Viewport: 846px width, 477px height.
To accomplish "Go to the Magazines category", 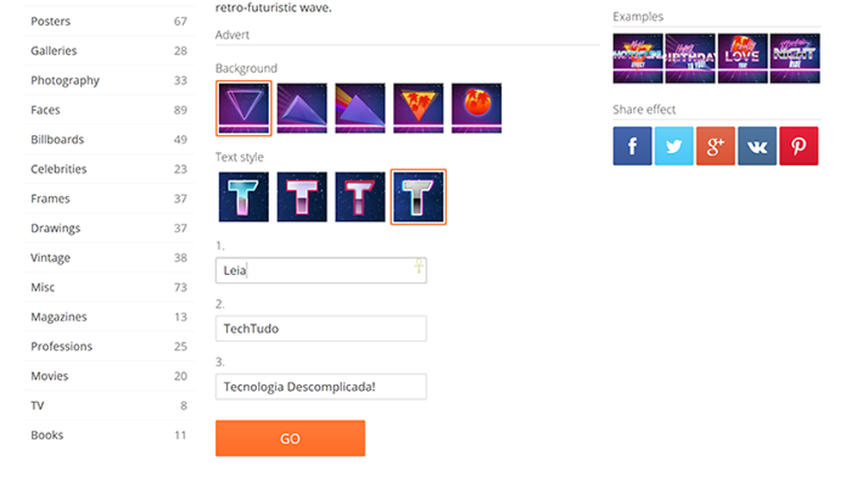I will pos(109,317).
